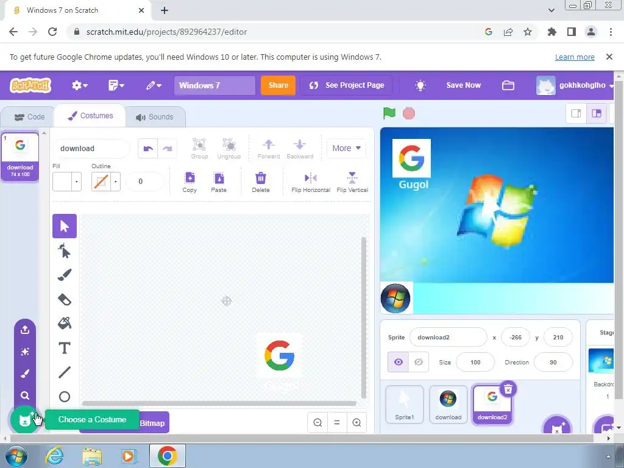The width and height of the screenshot is (624, 468).
Task: Click the Choose a Costume cat button
Action: (x=24, y=419)
